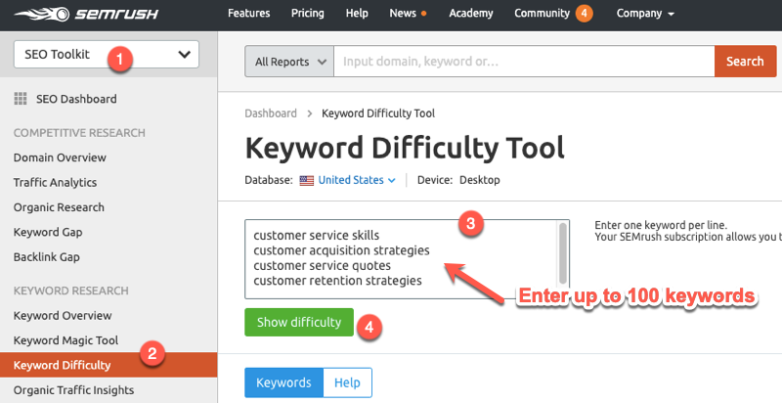Click the United States flag icon
Image resolution: width=782 pixels, height=403 pixels.
point(307,180)
